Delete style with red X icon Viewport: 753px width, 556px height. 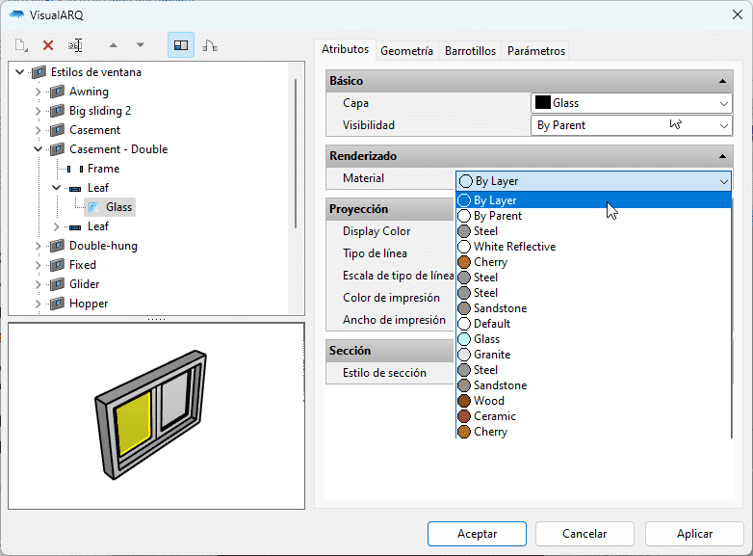[x=48, y=45]
